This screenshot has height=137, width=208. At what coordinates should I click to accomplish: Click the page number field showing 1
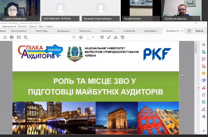(x=88, y=38)
